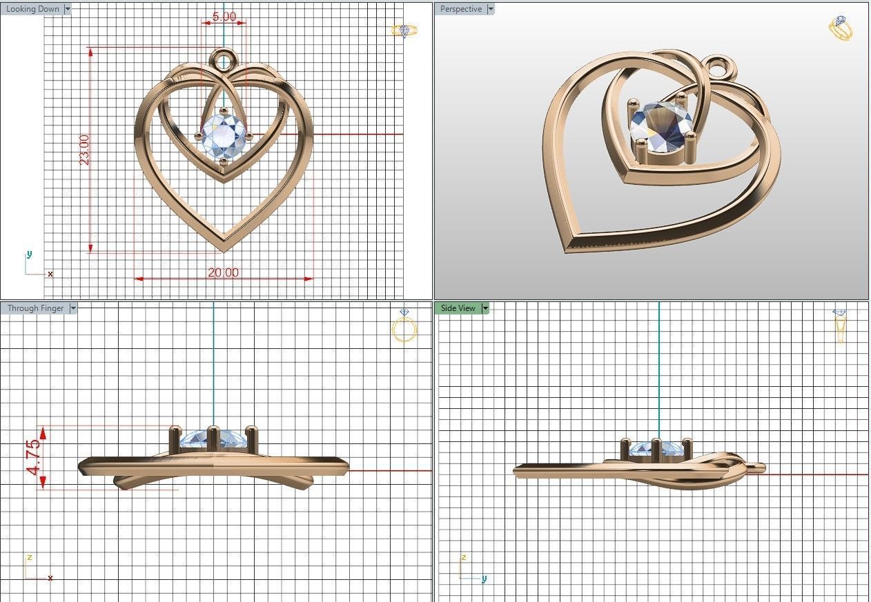Click the ring icon in Perspective viewport
Image resolution: width=871 pixels, height=602 pixels.
tap(841, 28)
